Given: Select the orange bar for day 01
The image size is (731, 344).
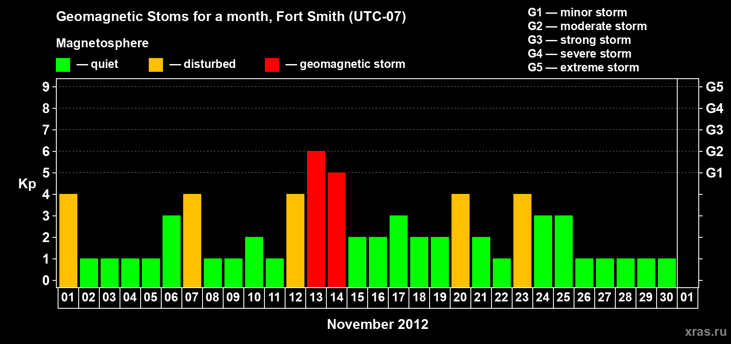Looking at the screenshot, I should coord(68,240).
